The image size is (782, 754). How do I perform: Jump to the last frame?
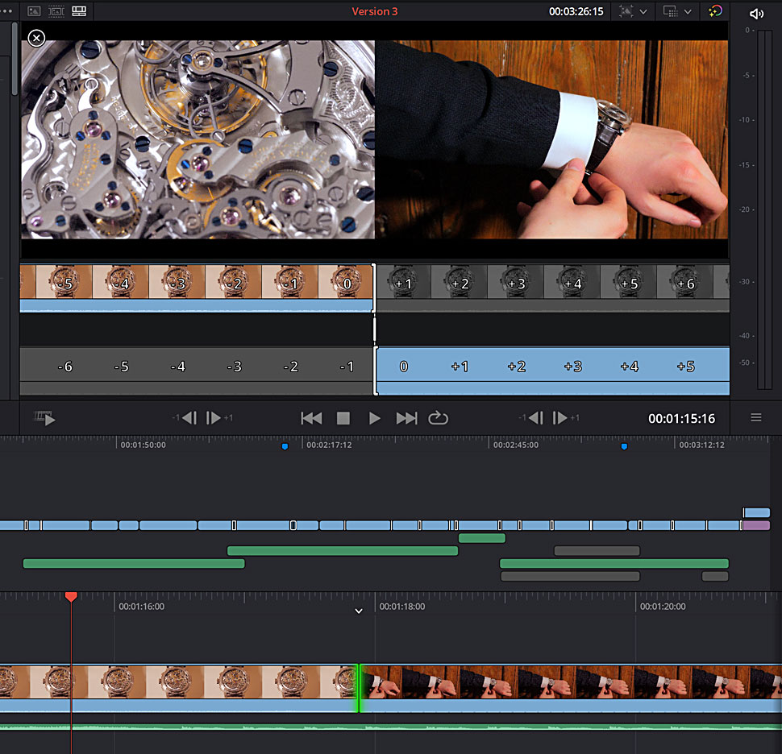406,418
